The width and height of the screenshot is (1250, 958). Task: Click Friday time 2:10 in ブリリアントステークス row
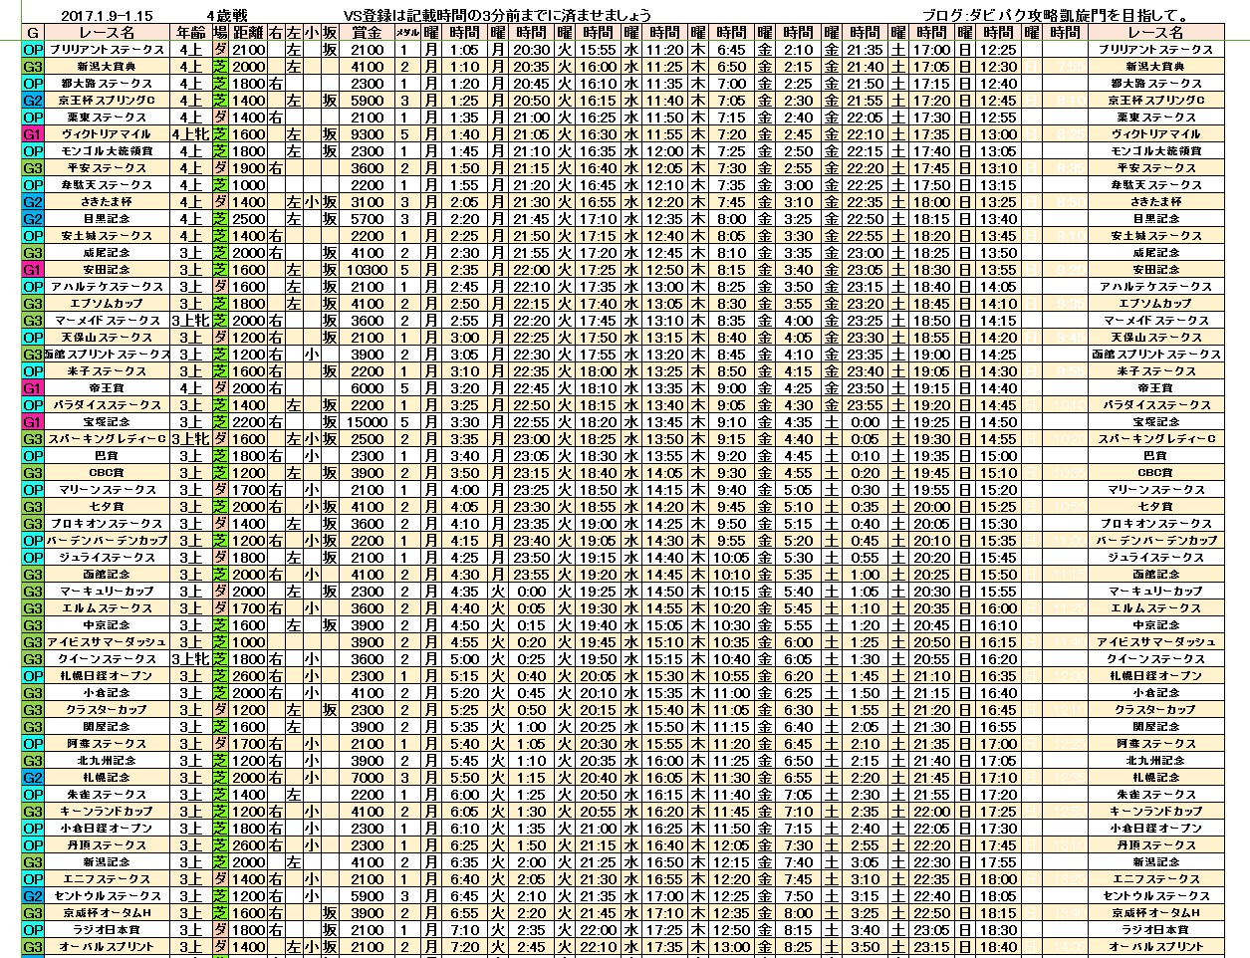(798, 50)
